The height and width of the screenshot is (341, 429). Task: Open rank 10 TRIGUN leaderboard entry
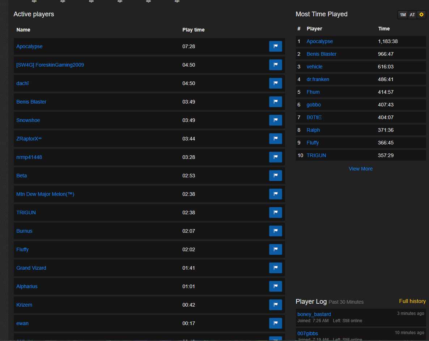point(316,155)
